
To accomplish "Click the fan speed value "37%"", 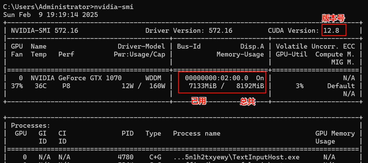I will coord(17,86).
